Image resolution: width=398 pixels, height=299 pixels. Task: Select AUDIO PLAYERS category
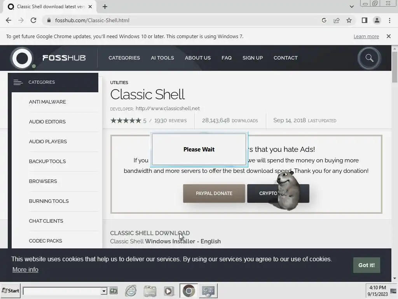[48, 142]
